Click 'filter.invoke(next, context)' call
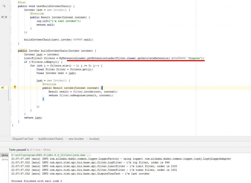The image size is (251, 183). click(x=95, y=92)
